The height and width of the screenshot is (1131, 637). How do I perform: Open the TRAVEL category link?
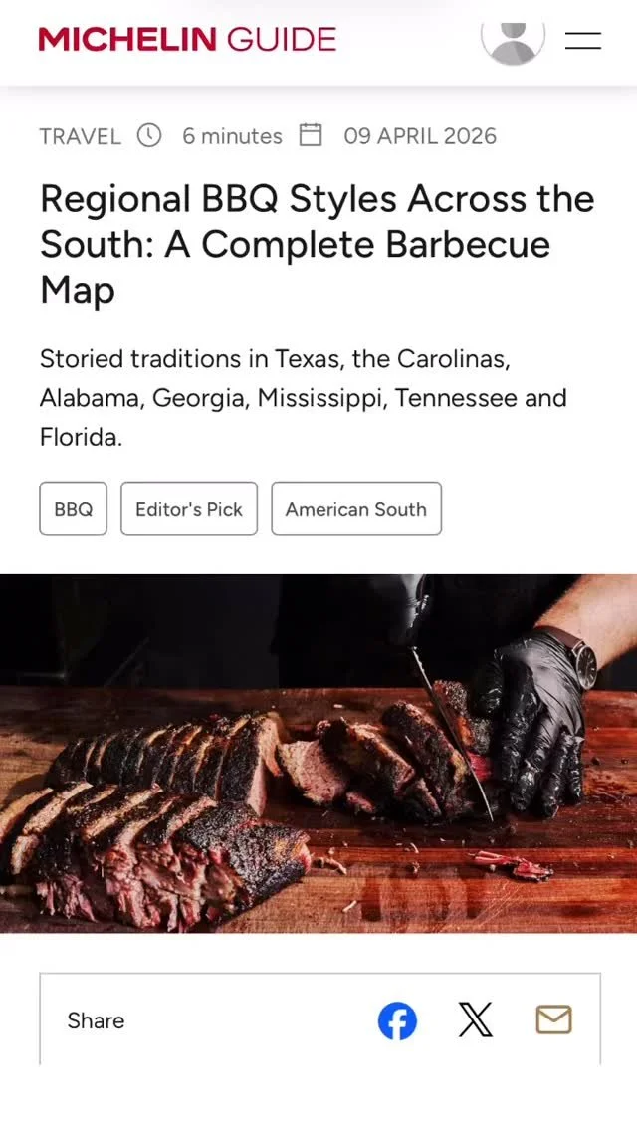(80, 136)
